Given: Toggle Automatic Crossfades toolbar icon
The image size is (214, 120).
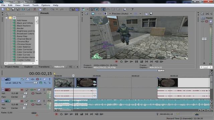Looking at the screenshot, I should point(77,9).
